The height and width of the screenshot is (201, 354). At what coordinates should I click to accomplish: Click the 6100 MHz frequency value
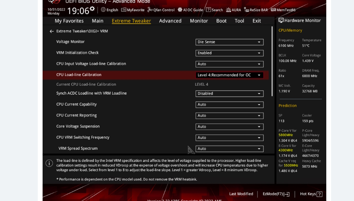click(286, 46)
